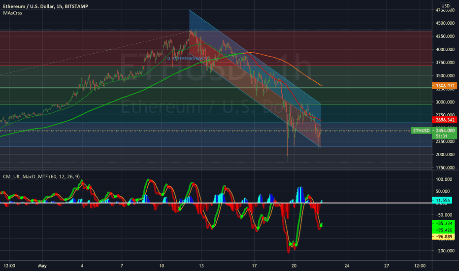
Task: Click the USD currency button
Action: (x=445, y=6)
